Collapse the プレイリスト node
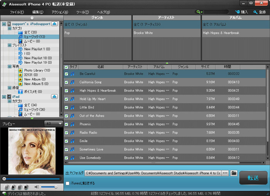The height and width of the screenshot is (196, 270). [10, 45]
